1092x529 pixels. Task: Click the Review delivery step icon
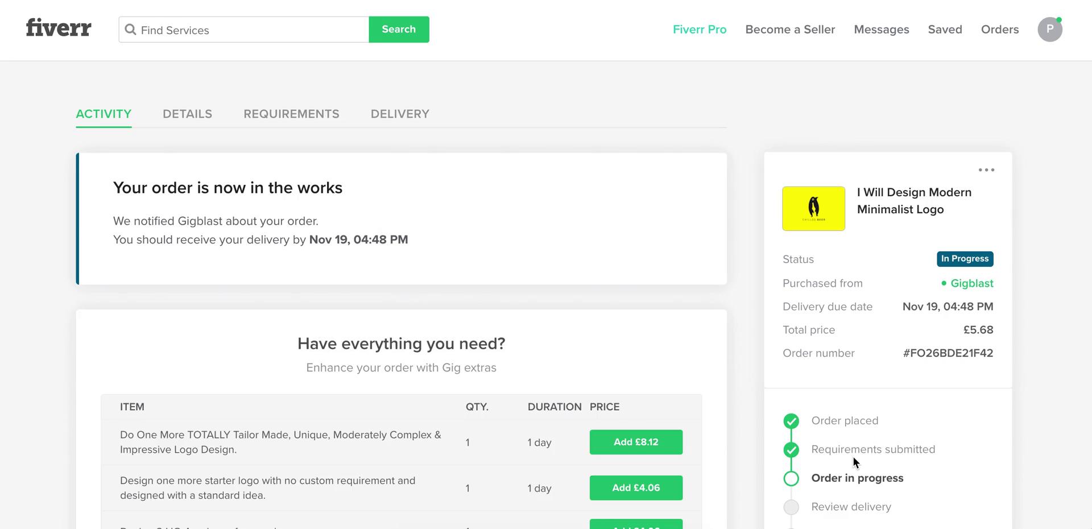(x=791, y=507)
